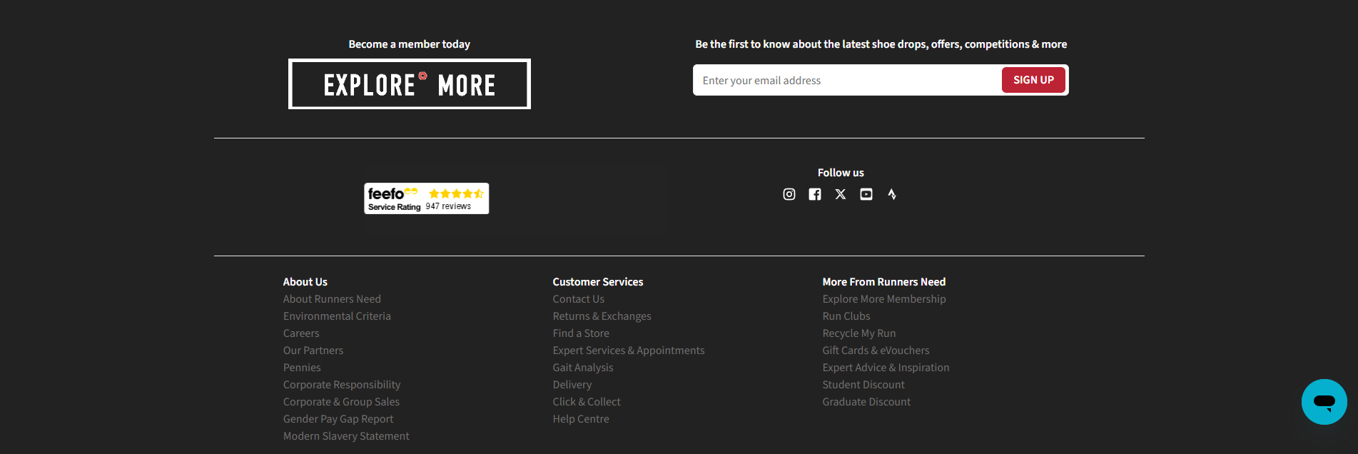The image size is (1358, 454).
Task: Click 'Become a member today' text
Action: [x=410, y=44]
